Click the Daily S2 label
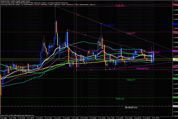The height and width of the screenshot is (119, 178). point(120,99)
